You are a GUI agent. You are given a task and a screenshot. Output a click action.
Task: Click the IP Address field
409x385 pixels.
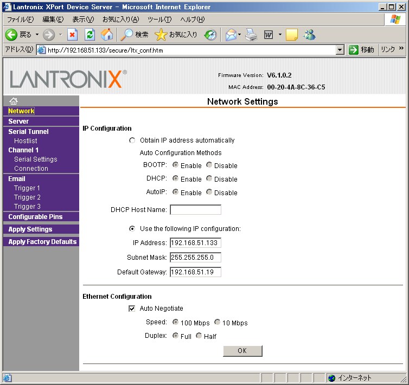(x=195, y=243)
